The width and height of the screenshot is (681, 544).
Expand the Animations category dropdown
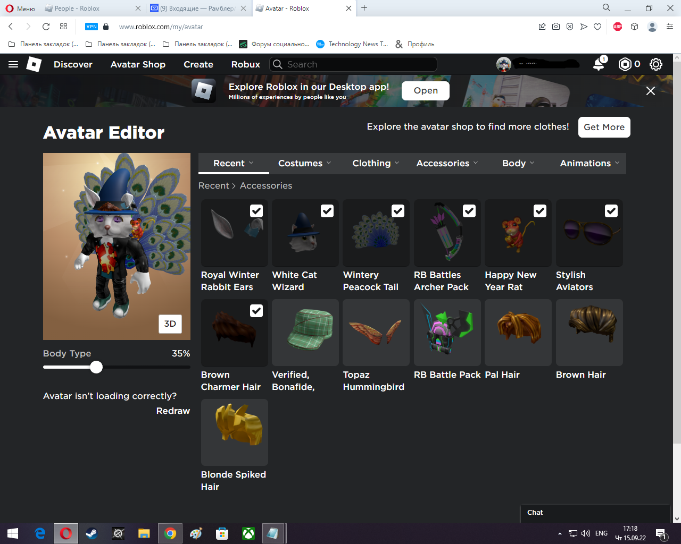pos(590,163)
